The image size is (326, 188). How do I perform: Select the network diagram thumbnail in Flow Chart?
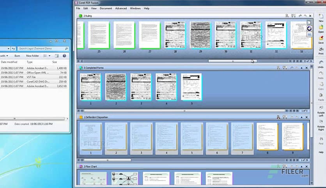coord(125,178)
